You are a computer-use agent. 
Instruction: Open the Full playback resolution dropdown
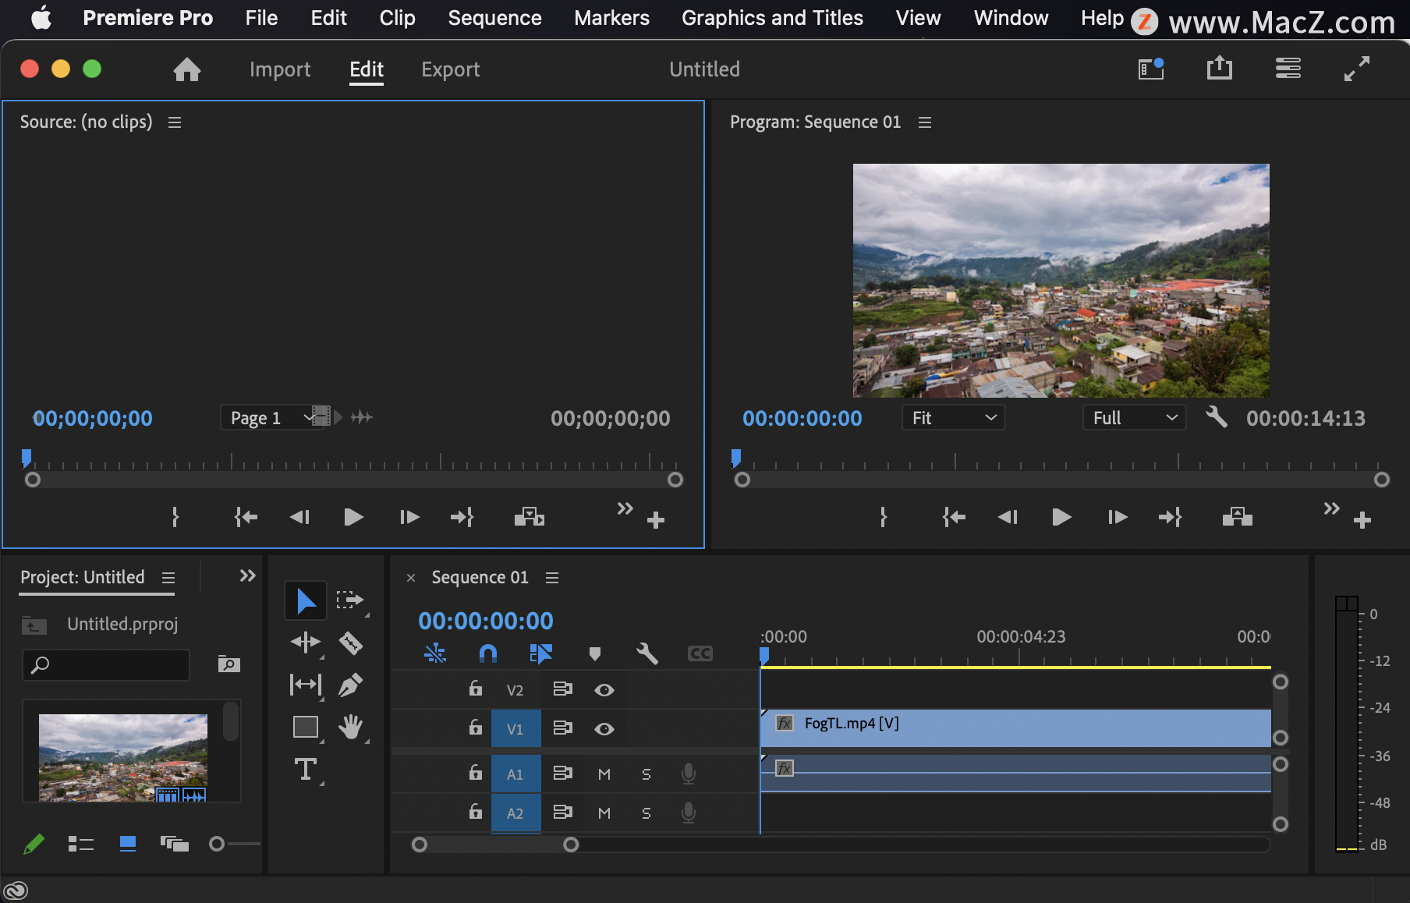point(1133,417)
